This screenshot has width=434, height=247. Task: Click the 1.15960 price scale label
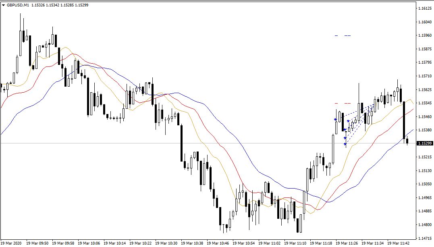425,35
